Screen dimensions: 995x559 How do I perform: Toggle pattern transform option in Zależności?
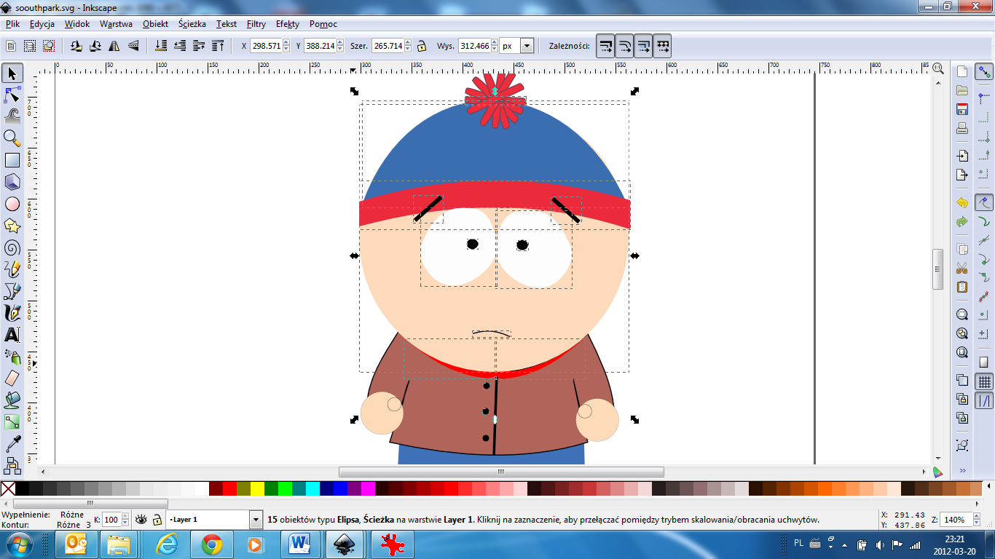pos(662,46)
